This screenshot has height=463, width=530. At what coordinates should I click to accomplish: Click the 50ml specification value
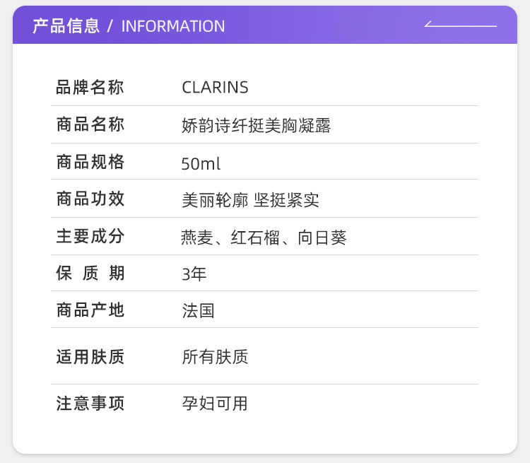(x=201, y=163)
